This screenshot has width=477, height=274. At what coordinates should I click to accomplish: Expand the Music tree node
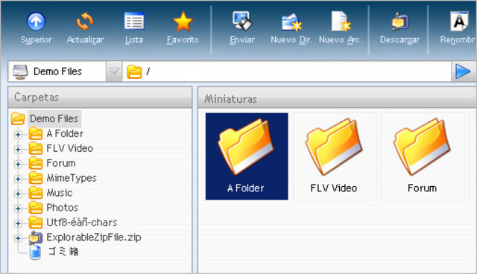pos(18,194)
